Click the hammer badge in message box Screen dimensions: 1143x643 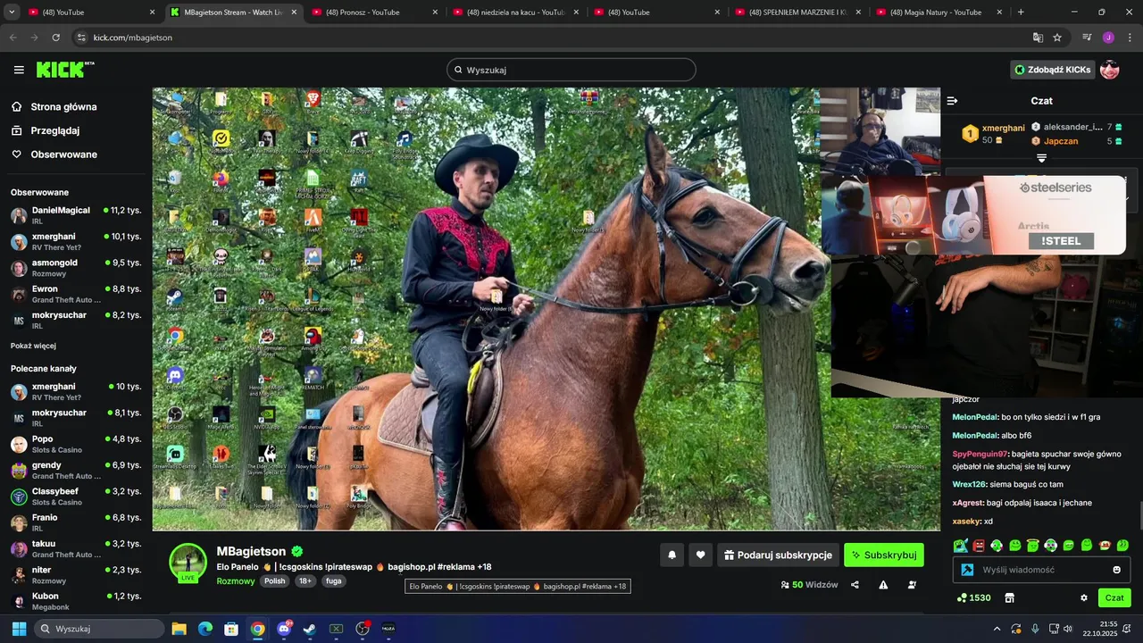tap(967, 570)
